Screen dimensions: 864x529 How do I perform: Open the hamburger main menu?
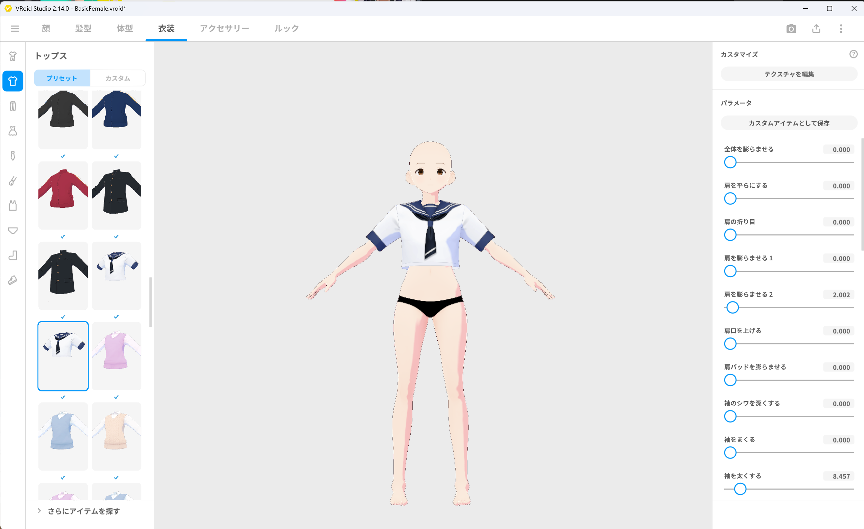pyautogui.click(x=15, y=28)
